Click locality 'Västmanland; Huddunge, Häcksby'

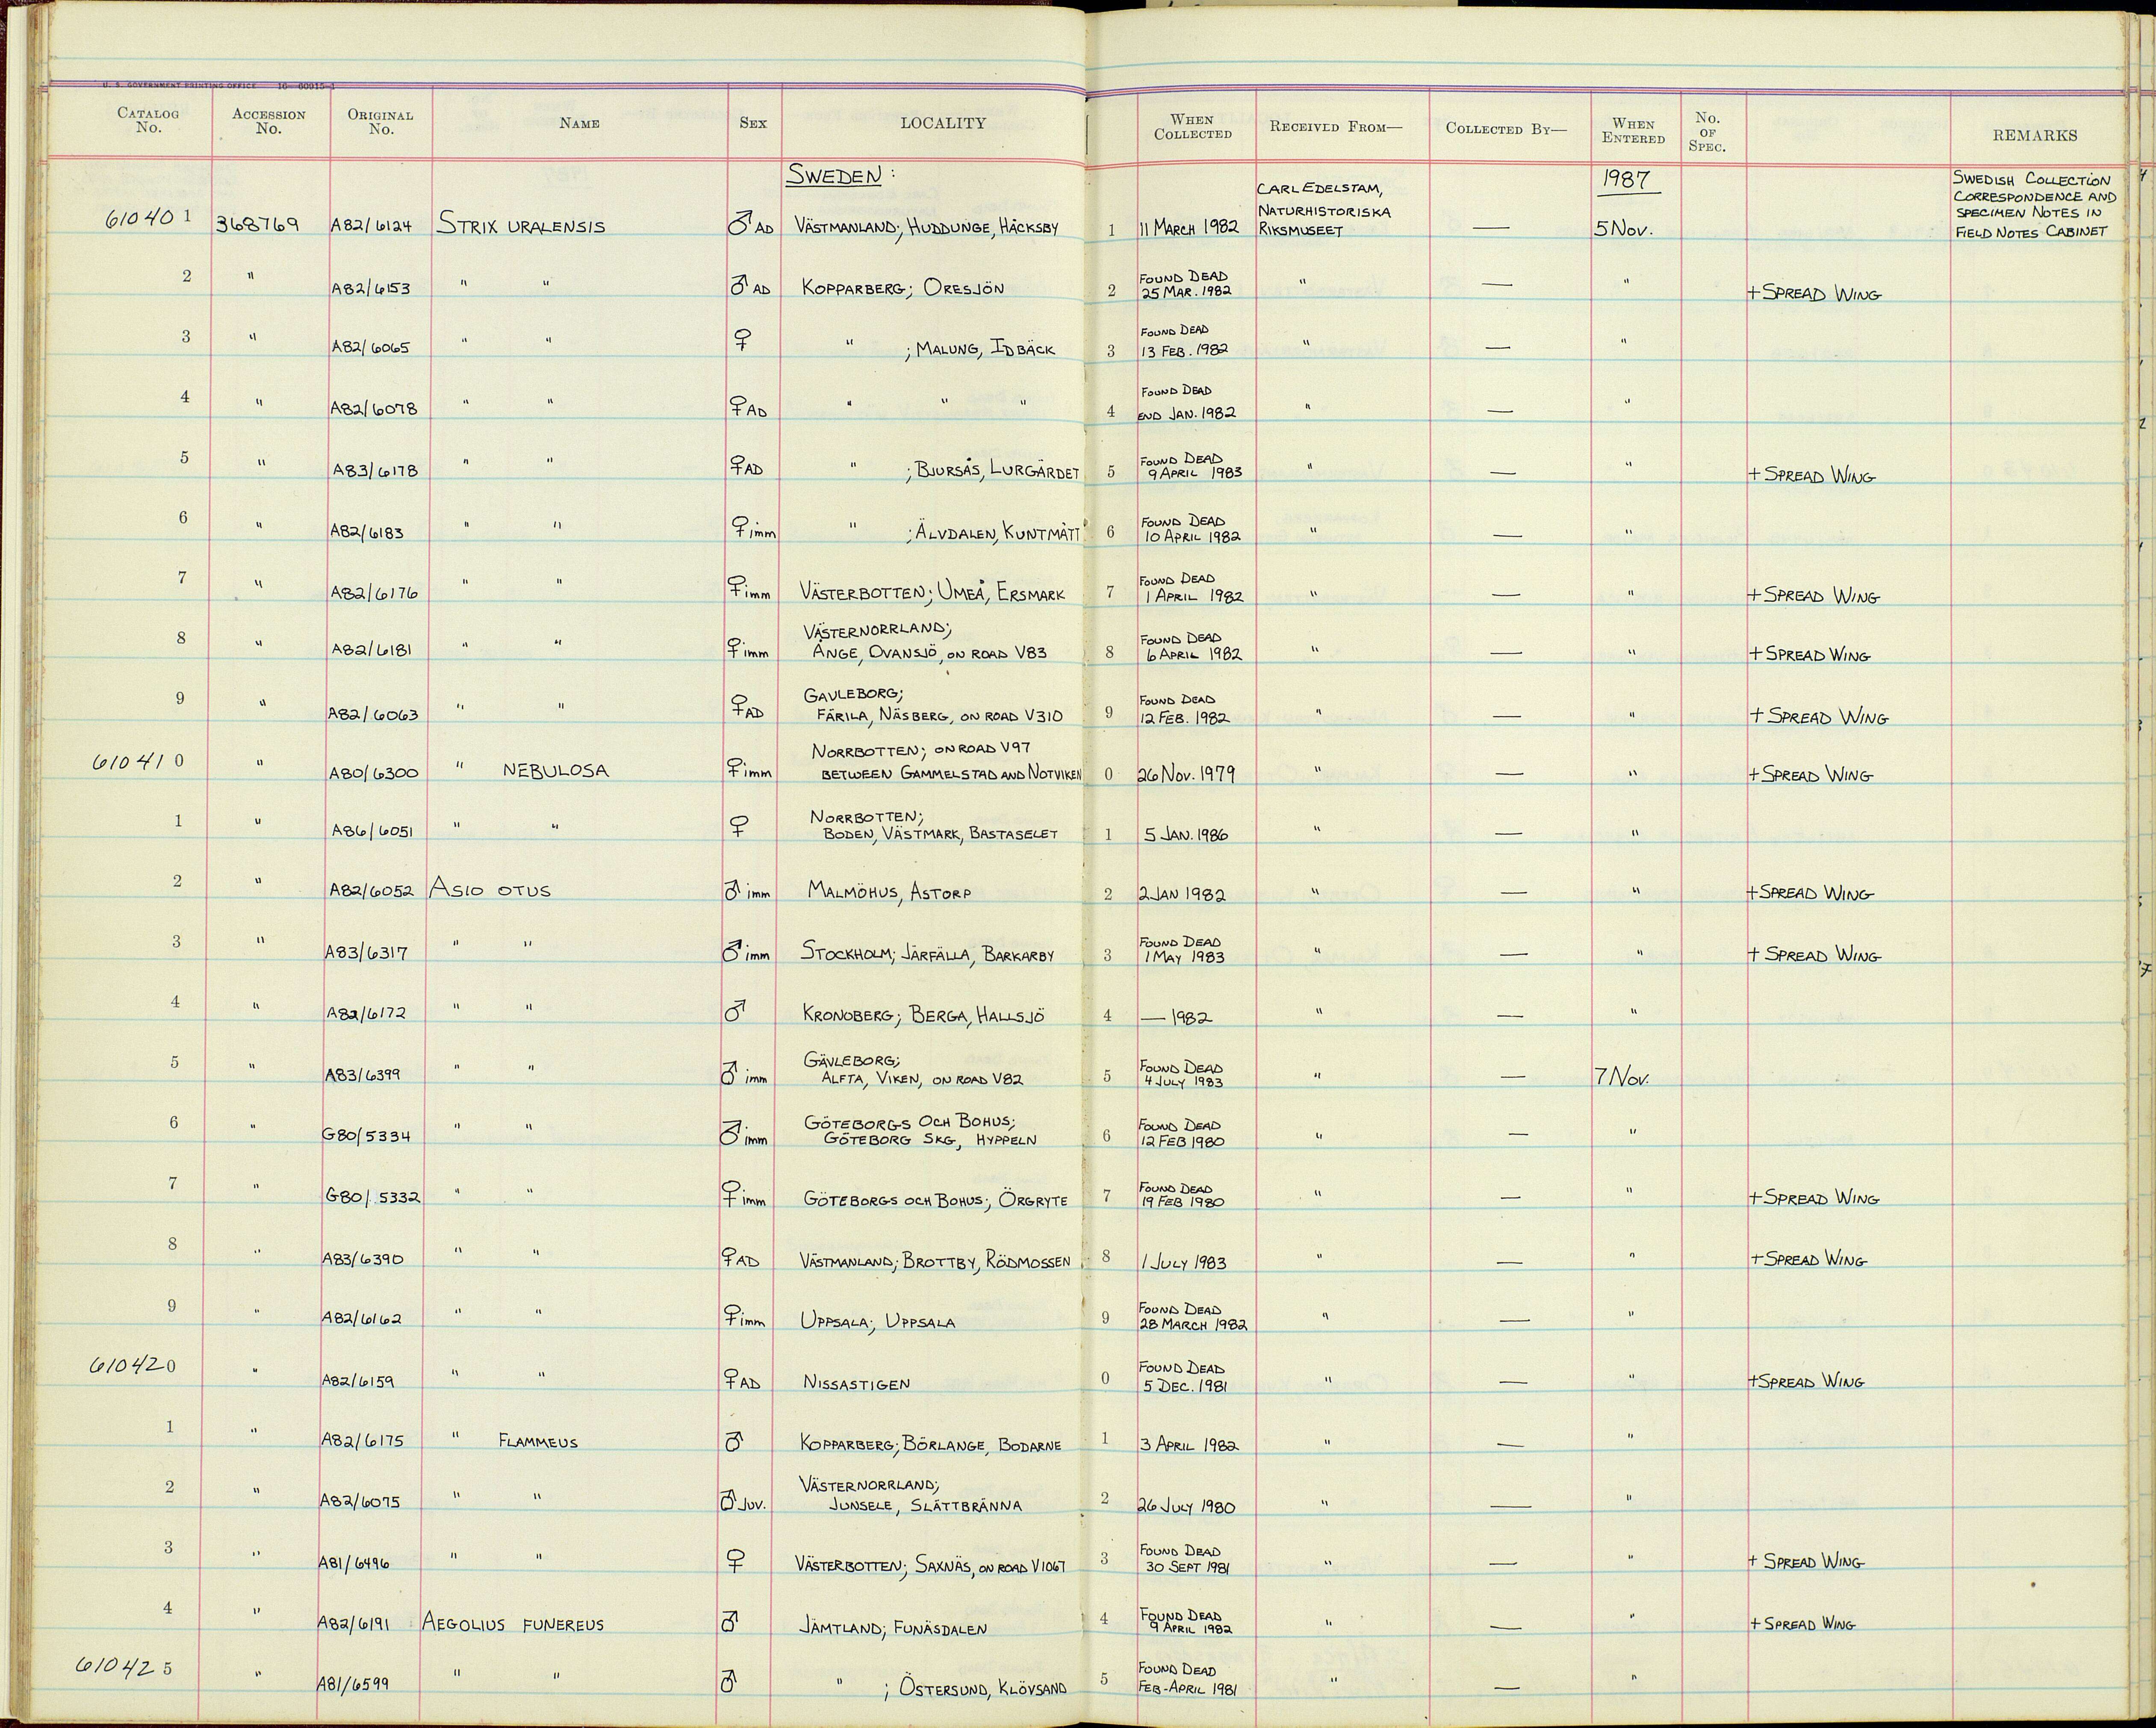pos(926,228)
